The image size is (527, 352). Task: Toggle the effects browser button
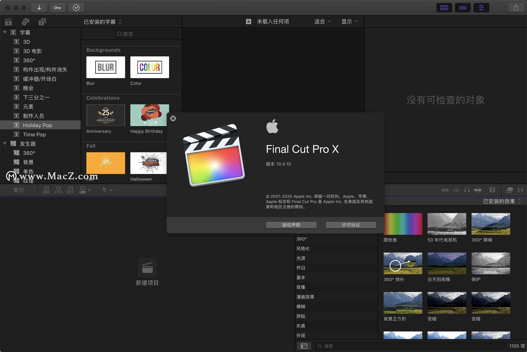point(510,190)
